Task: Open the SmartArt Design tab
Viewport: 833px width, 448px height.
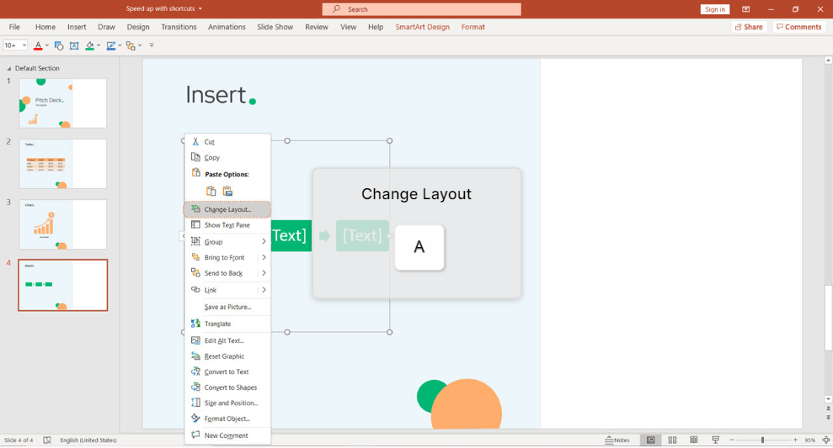Action: (x=422, y=27)
